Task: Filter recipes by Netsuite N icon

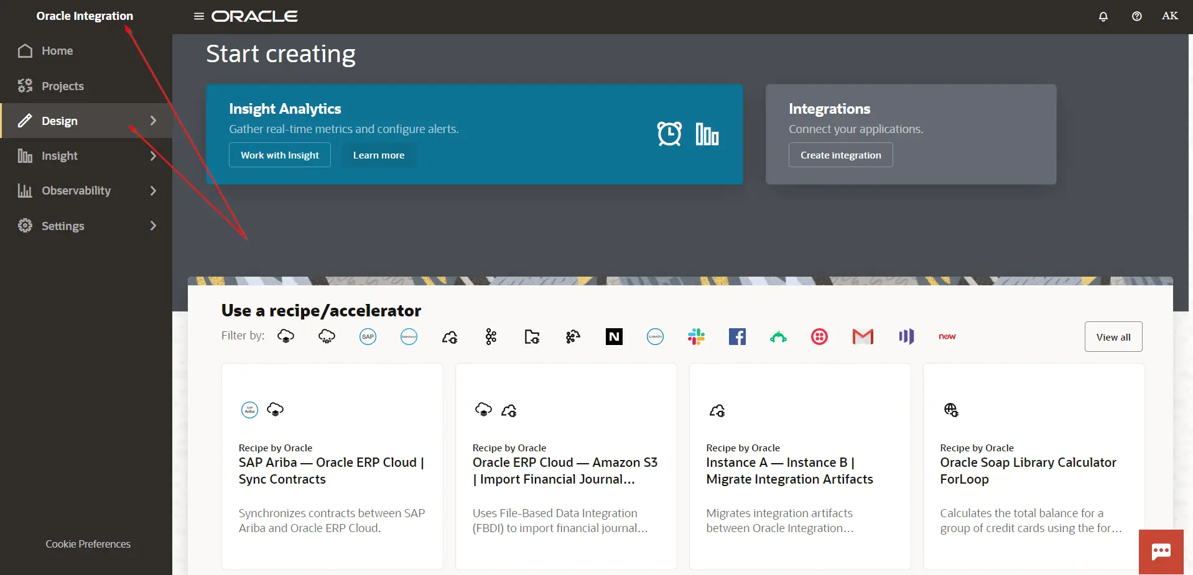Action: pyautogui.click(x=614, y=337)
